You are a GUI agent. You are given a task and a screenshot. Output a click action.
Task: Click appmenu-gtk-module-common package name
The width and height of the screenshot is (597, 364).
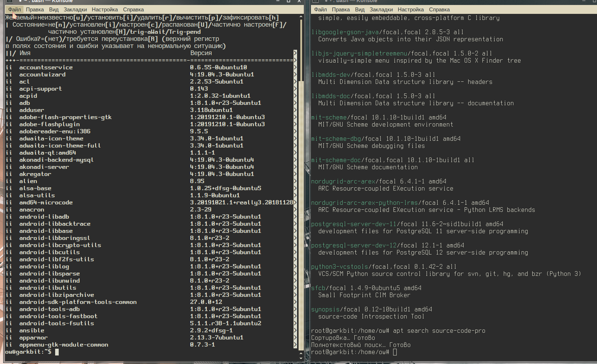click(x=64, y=344)
